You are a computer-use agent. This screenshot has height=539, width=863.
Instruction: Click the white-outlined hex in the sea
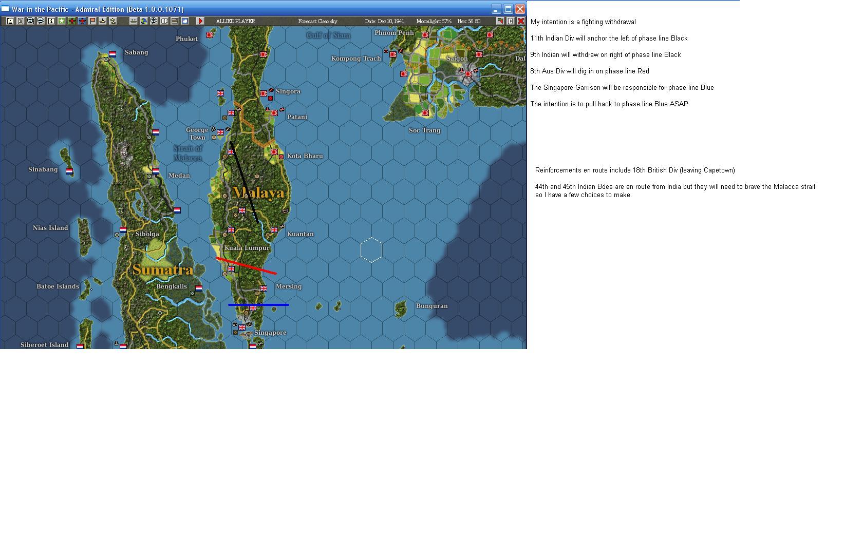371,250
